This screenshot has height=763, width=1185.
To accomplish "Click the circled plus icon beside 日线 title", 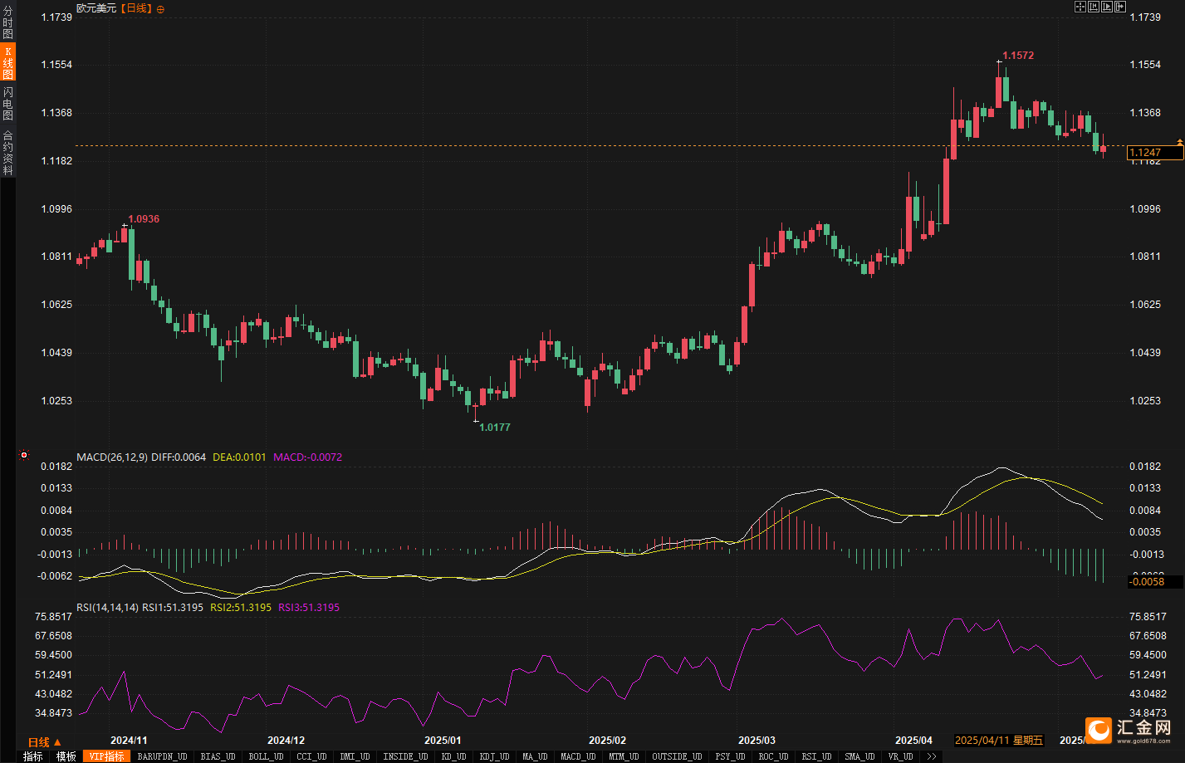I will click(160, 9).
